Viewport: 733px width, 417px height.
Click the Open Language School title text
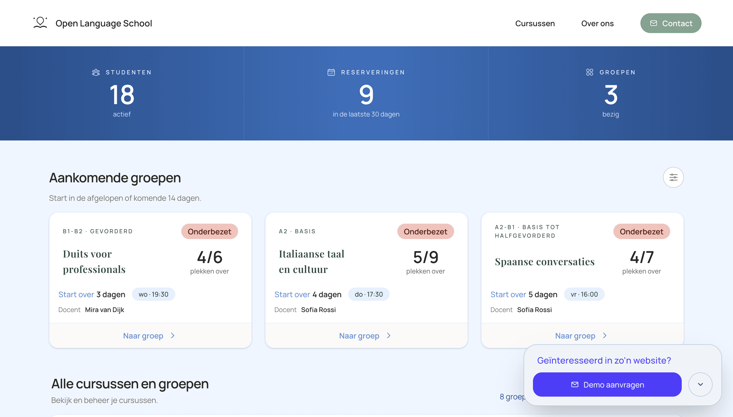[x=104, y=23]
